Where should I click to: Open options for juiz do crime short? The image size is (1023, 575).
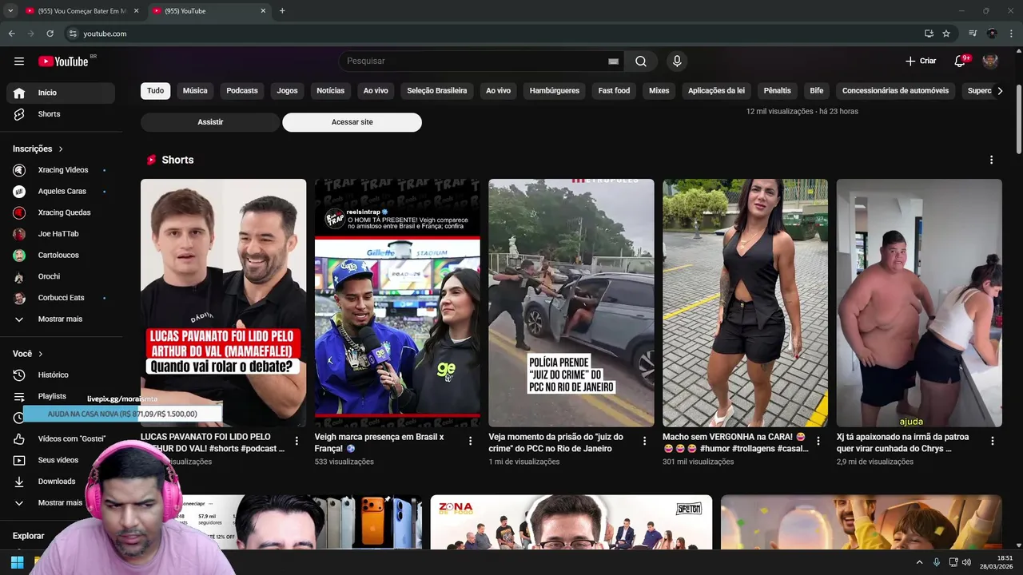pyautogui.click(x=644, y=441)
